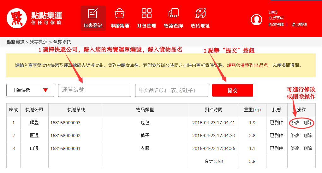Expand the 申通快遞 courier dropdown
Screen dimensions: 322x173
pyautogui.click(x=30, y=90)
